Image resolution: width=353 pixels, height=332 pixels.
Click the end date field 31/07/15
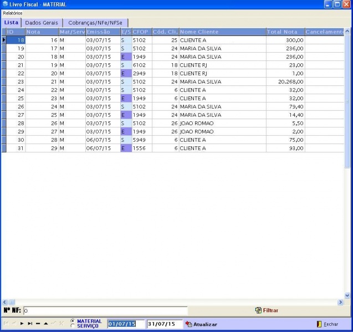[164, 324]
